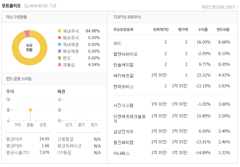Click the 보유현황 donut chart center

29,48
